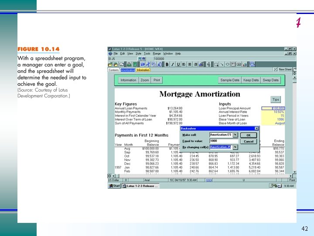Switch to the Contents sheet tab
The width and height of the screenshot is (314, 236).
click(x=114, y=70)
